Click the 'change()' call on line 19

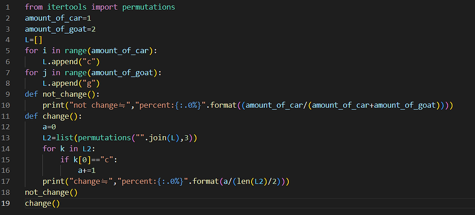43,203
